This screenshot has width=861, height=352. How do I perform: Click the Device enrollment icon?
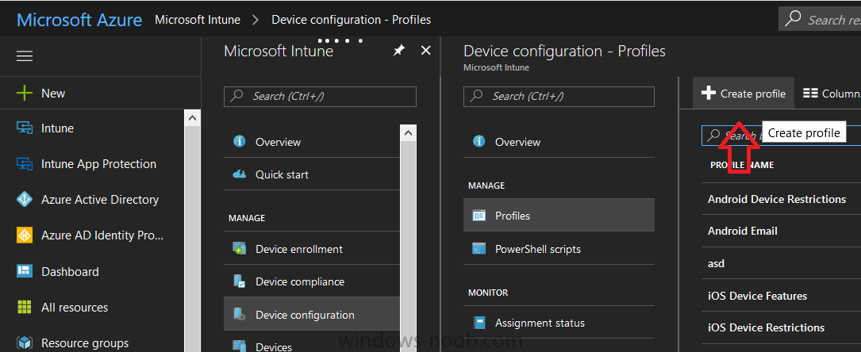[x=240, y=249]
